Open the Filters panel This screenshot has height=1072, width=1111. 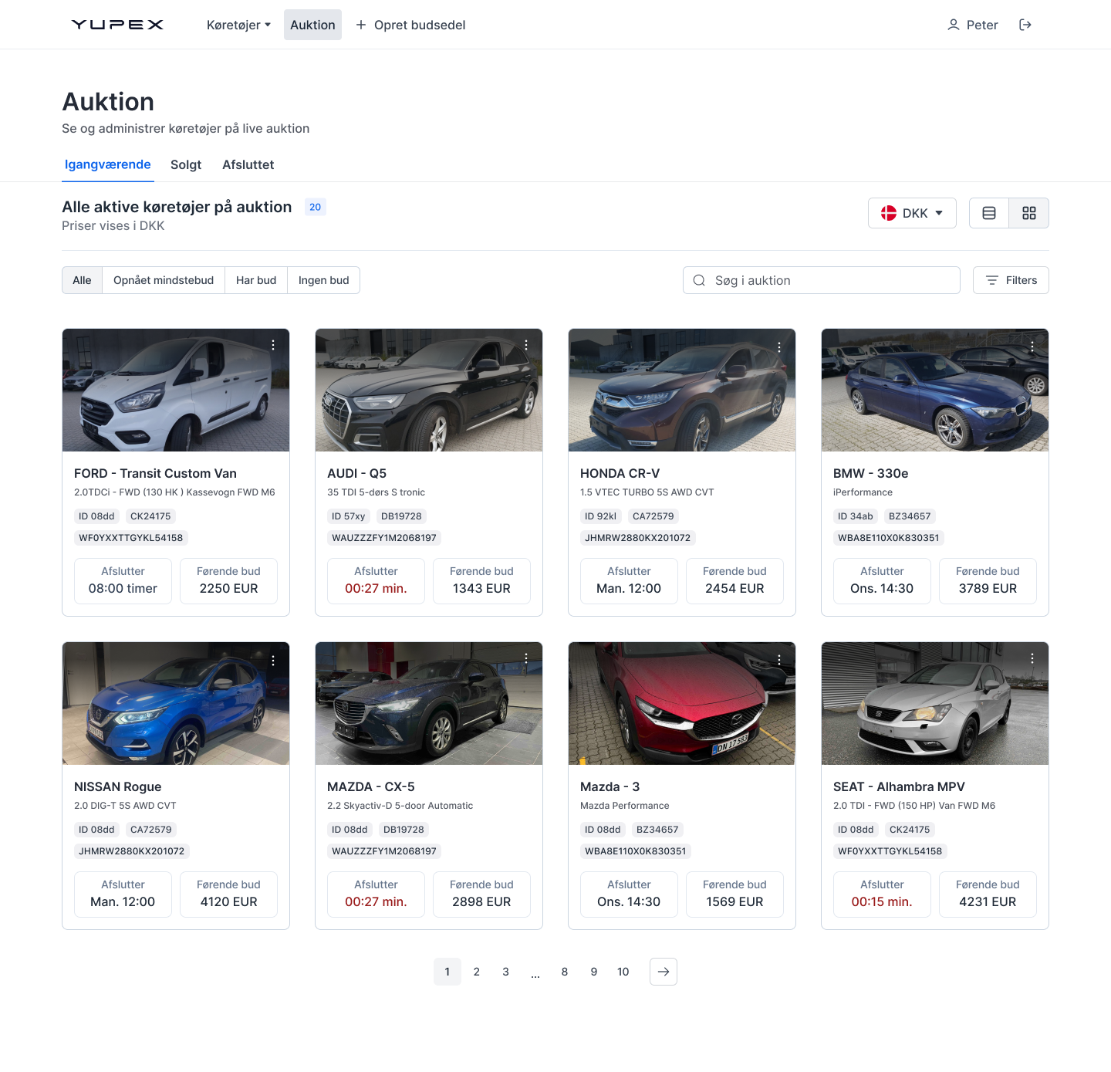click(1011, 280)
